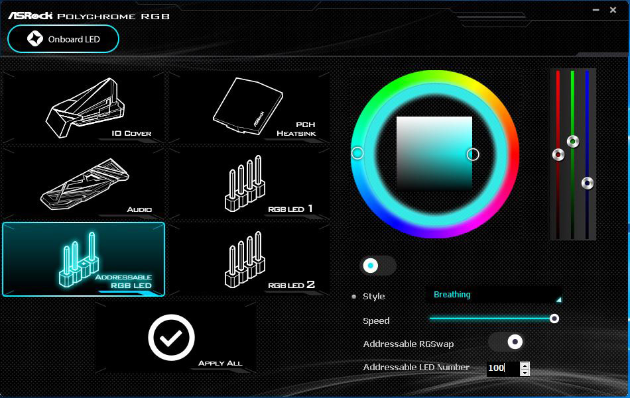Click the Addressable LED Number field
Viewport: 630px width, 398px height.
click(503, 368)
